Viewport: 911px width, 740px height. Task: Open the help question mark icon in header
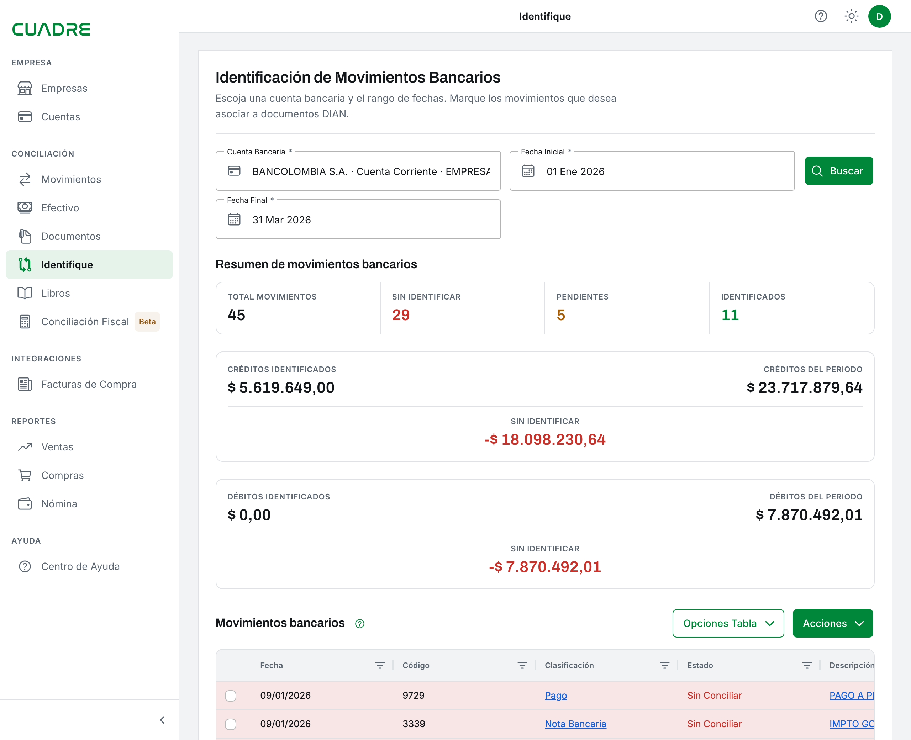pos(821,16)
